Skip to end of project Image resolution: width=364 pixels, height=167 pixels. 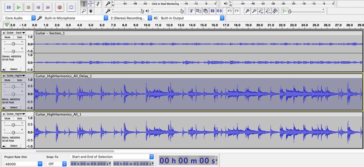point(48,7)
